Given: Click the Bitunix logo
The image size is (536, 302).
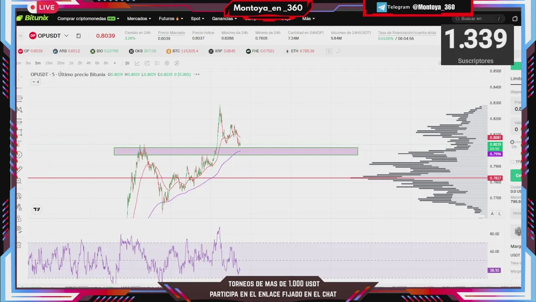Looking at the screenshot, I should 32,18.
